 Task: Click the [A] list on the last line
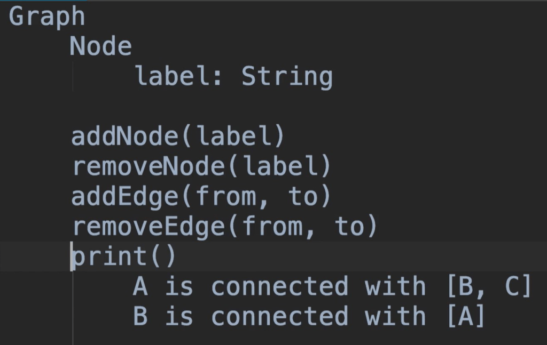pyautogui.click(x=464, y=317)
